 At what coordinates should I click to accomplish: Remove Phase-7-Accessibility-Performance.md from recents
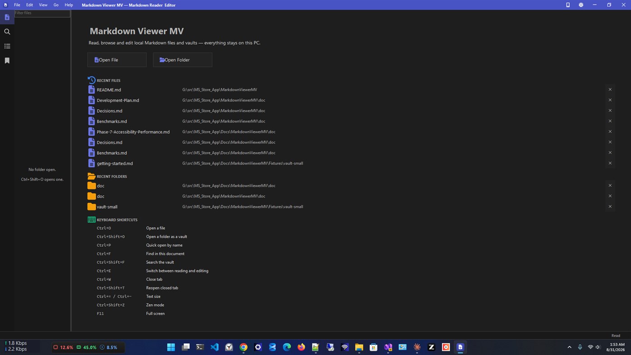[x=610, y=132]
